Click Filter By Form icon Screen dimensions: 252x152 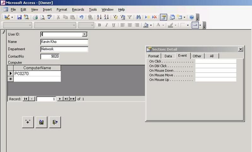(123, 17)
